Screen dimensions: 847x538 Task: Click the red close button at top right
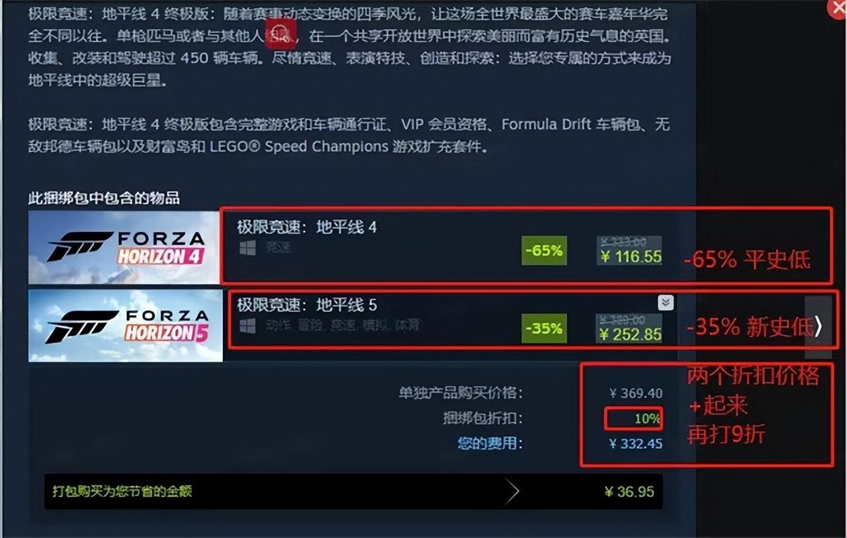838,7
